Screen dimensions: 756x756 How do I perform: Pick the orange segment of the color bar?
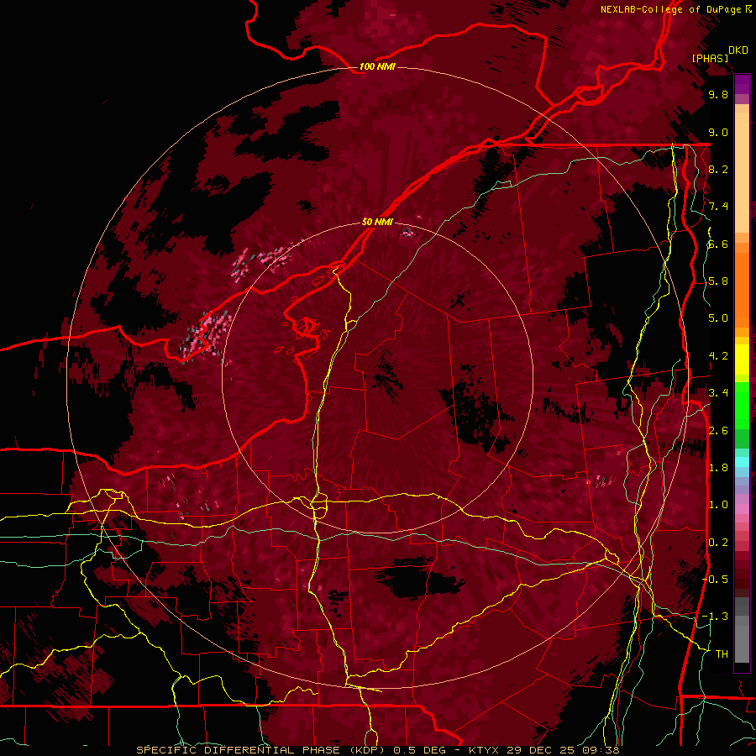(742, 289)
